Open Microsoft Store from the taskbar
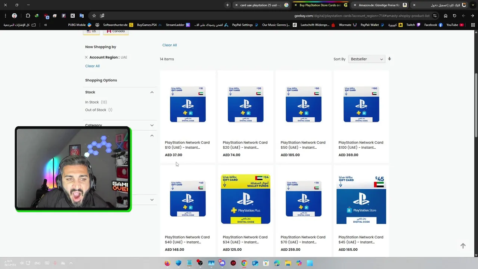This screenshot has width=478, height=269. point(266,263)
